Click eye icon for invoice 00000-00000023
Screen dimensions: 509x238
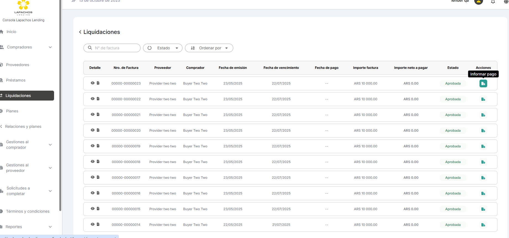click(x=93, y=83)
